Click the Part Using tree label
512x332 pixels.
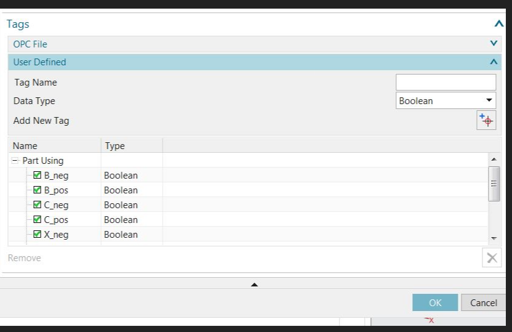(x=43, y=161)
